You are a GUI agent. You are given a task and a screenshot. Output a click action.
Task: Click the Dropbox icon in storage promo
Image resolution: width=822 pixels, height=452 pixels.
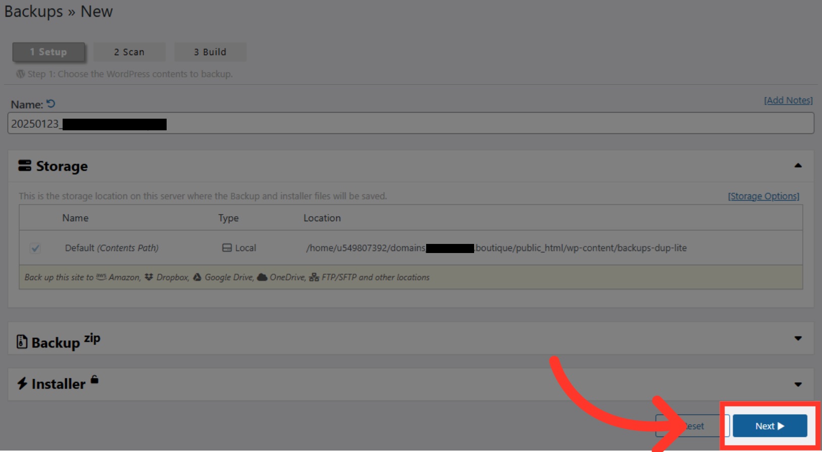[x=148, y=277]
